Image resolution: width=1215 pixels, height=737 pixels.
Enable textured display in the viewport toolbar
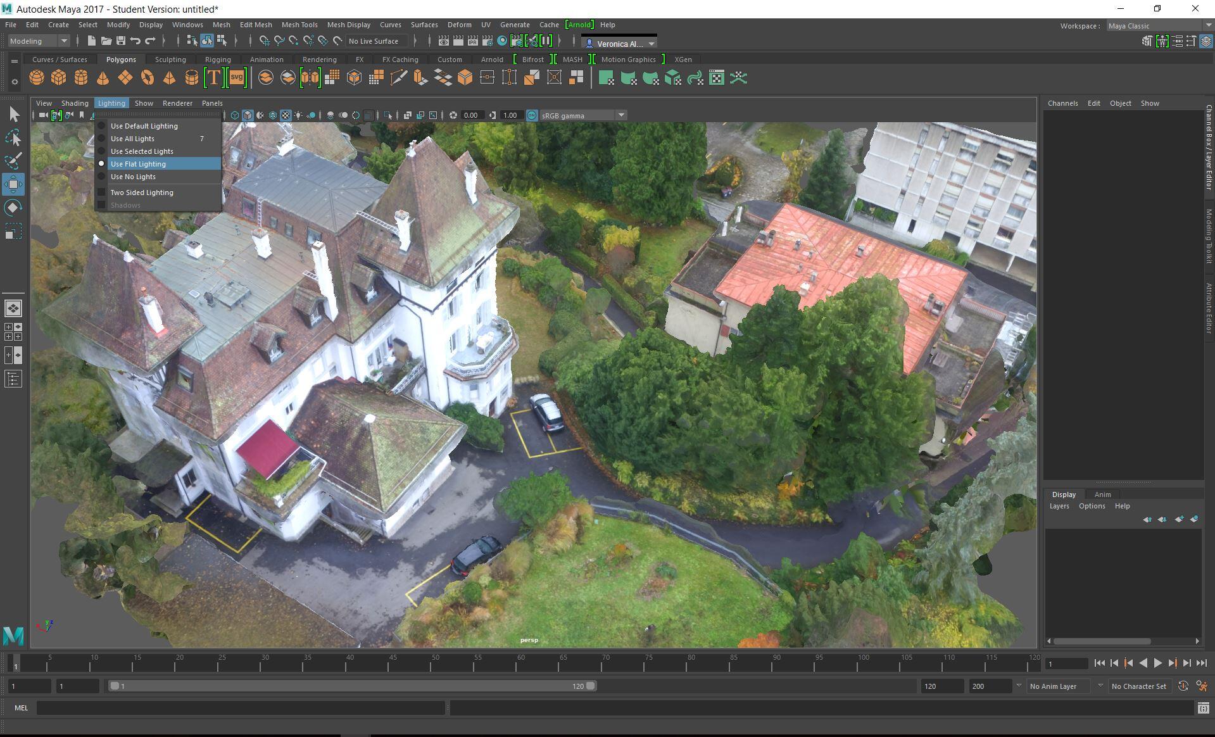tap(286, 115)
